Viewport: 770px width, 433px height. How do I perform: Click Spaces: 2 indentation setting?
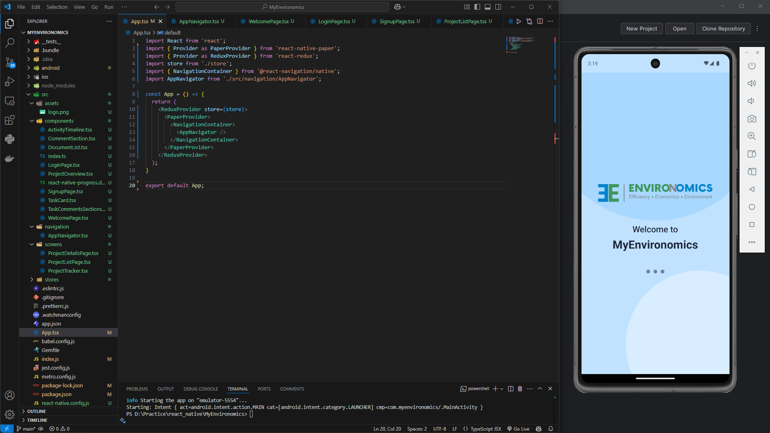[417, 429]
